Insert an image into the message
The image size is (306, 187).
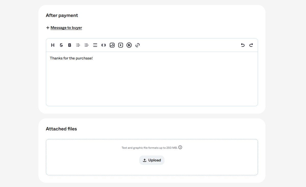click(112, 45)
